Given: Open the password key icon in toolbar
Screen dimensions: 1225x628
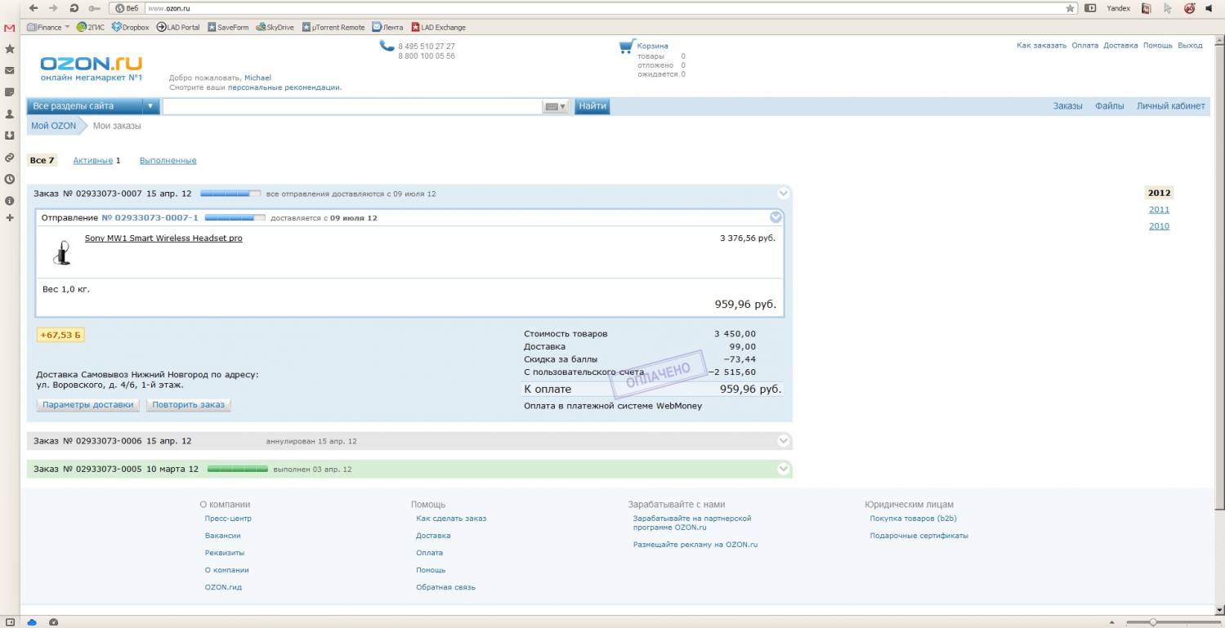Looking at the screenshot, I should [x=94, y=7].
